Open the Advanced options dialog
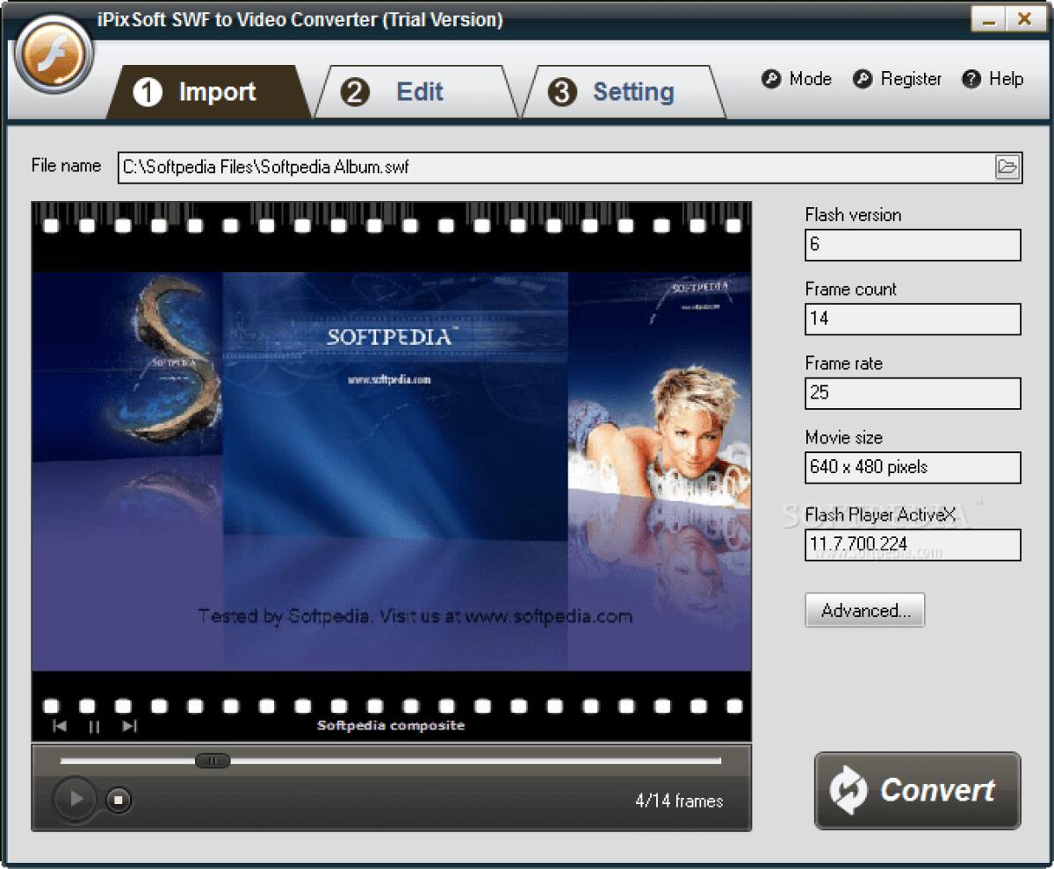The height and width of the screenshot is (869, 1054). [864, 610]
